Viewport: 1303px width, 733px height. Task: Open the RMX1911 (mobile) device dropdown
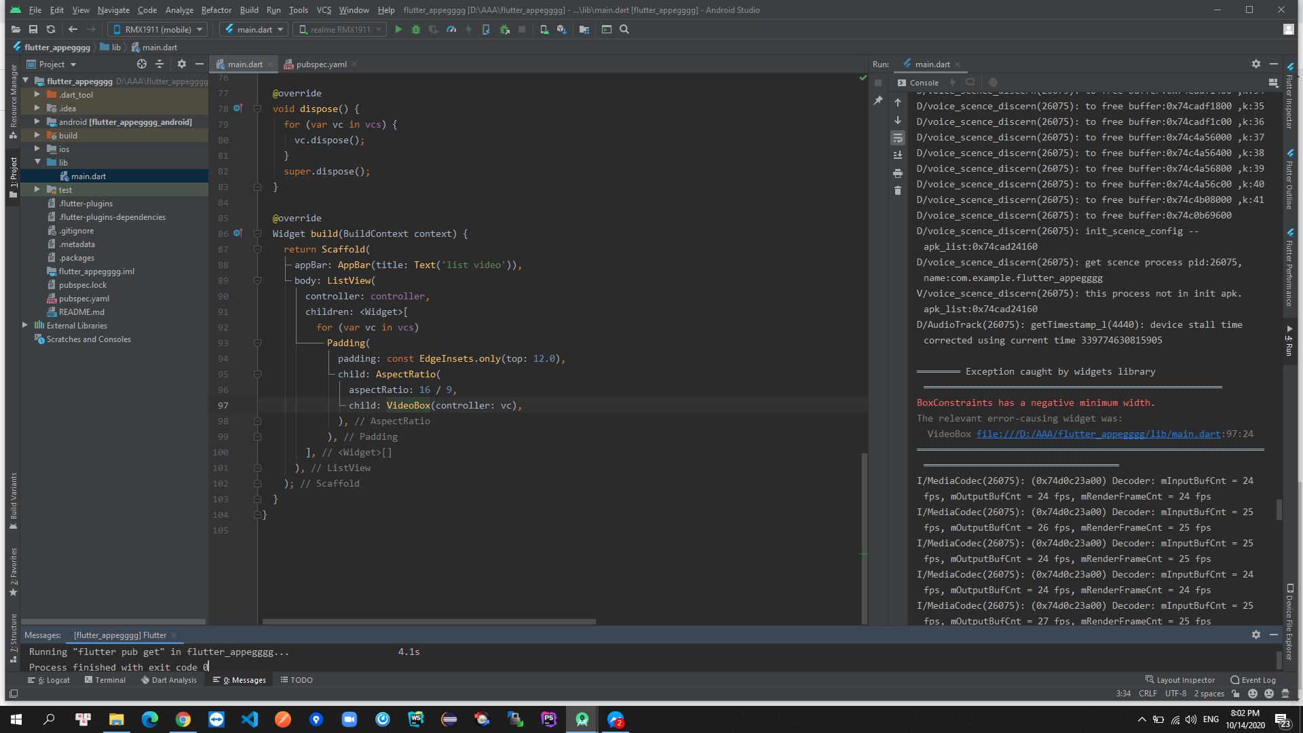(157, 29)
